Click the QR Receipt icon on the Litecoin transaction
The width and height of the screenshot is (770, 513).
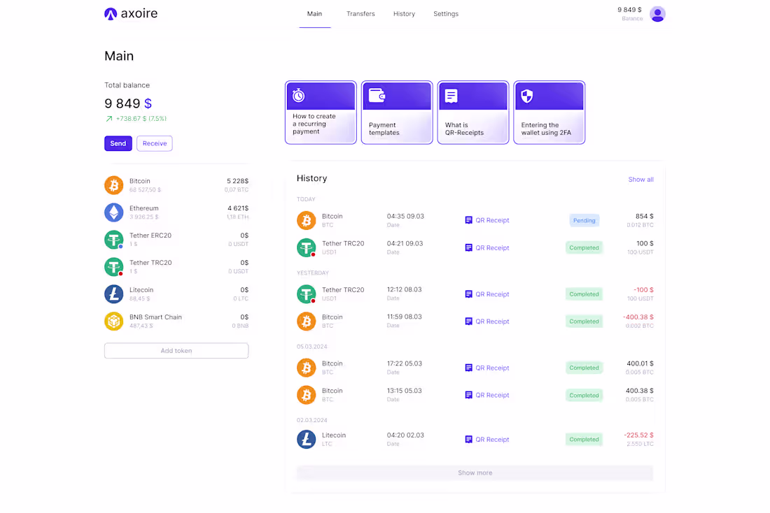click(468, 439)
